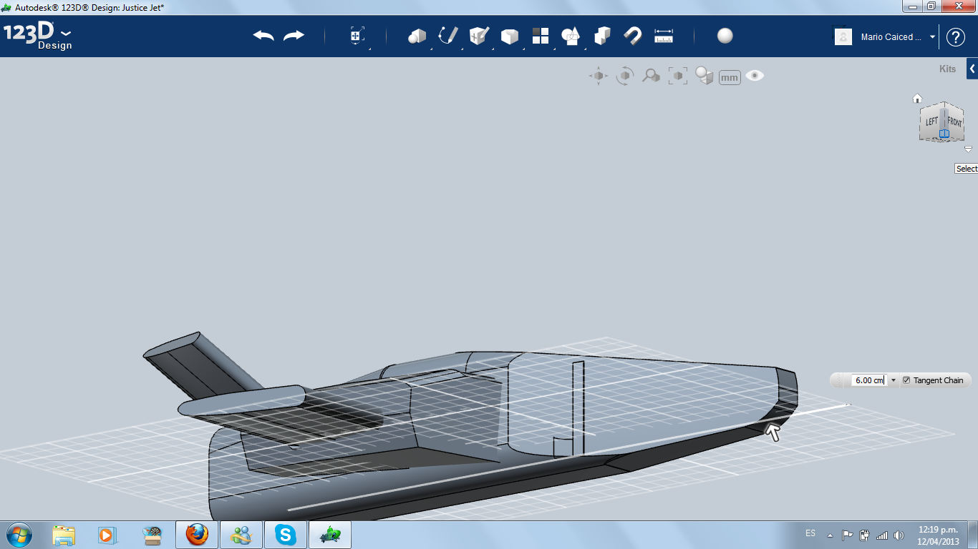Open the Construct tool with the pencil cube
This screenshot has height=549, width=978.
479,36
